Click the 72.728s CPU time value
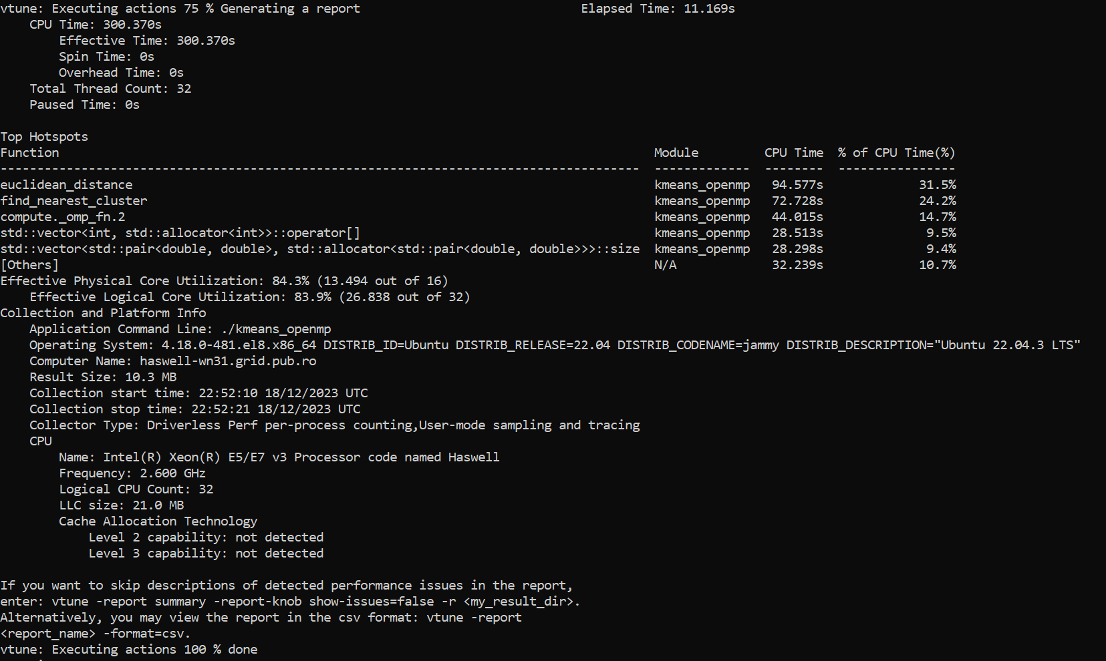The width and height of the screenshot is (1106, 661). (x=797, y=201)
